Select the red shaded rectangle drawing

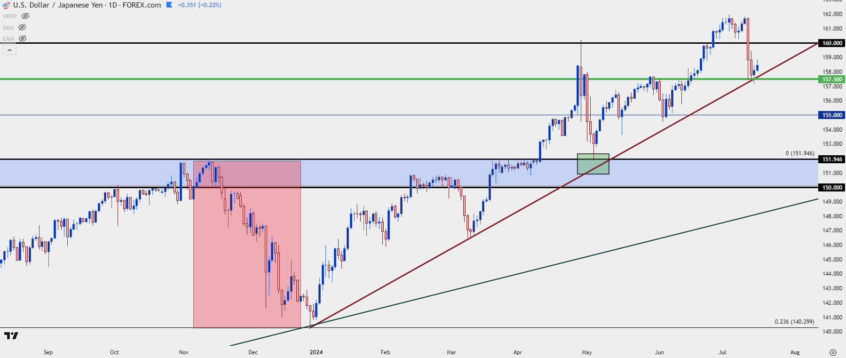click(x=247, y=244)
